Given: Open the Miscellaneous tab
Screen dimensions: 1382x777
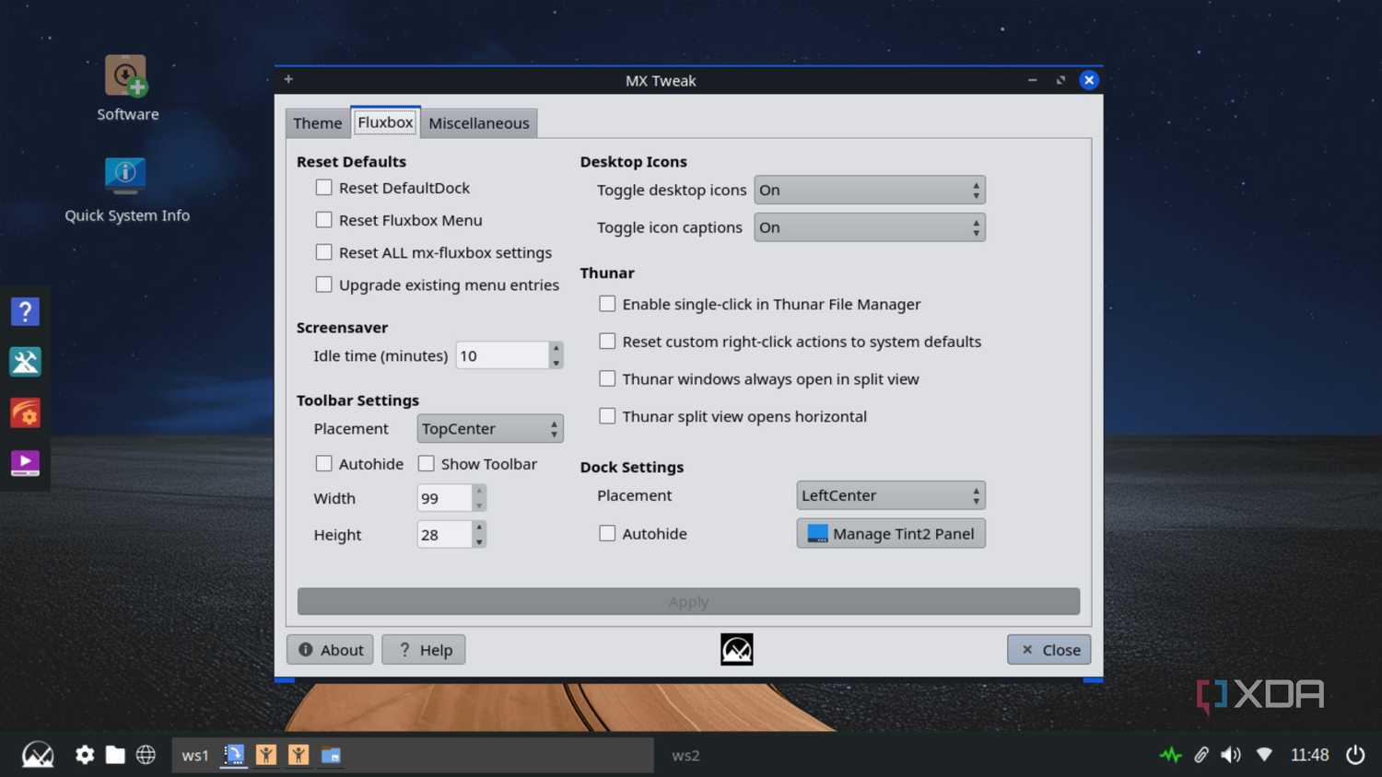Looking at the screenshot, I should (x=479, y=123).
